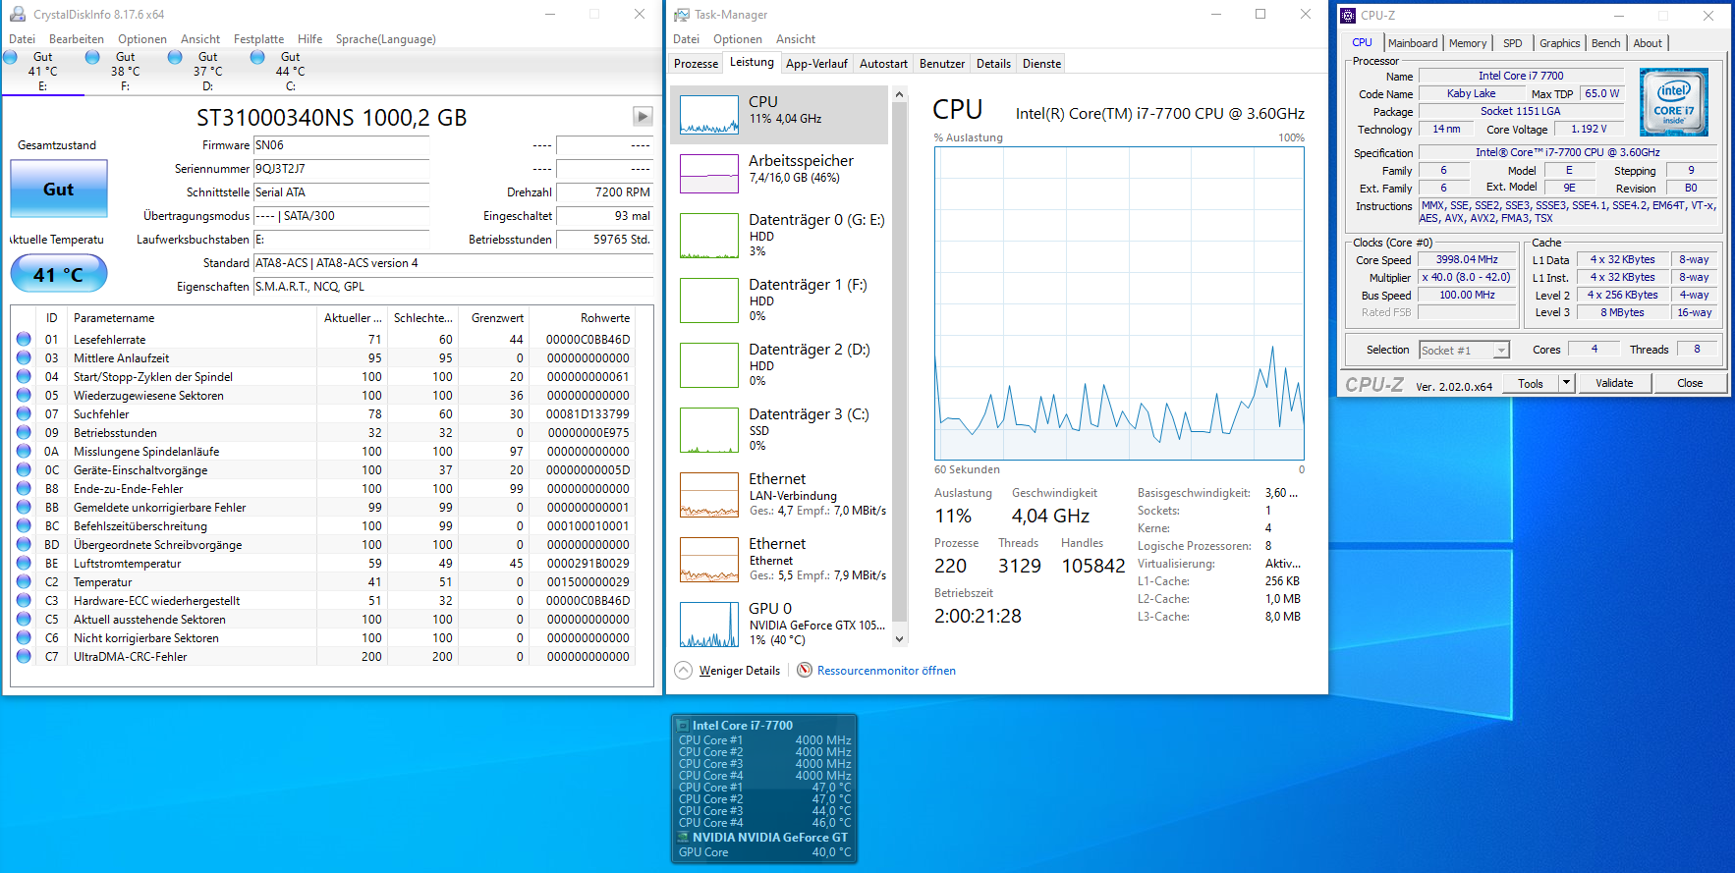Click the Validate button

click(x=1614, y=383)
